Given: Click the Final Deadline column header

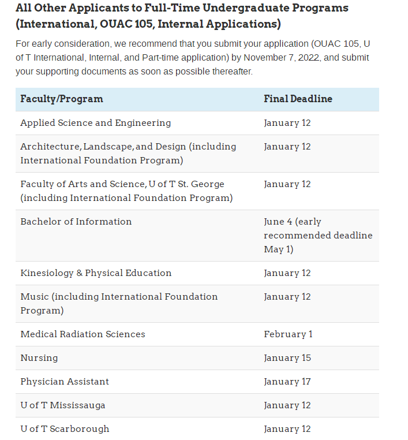Looking at the screenshot, I should 298,99.
